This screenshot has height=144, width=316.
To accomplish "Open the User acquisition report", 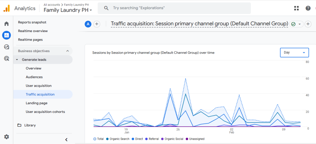I will coord(39,86).
